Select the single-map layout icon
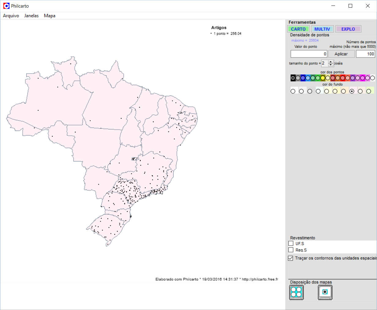377x310 pixels. point(325,292)
